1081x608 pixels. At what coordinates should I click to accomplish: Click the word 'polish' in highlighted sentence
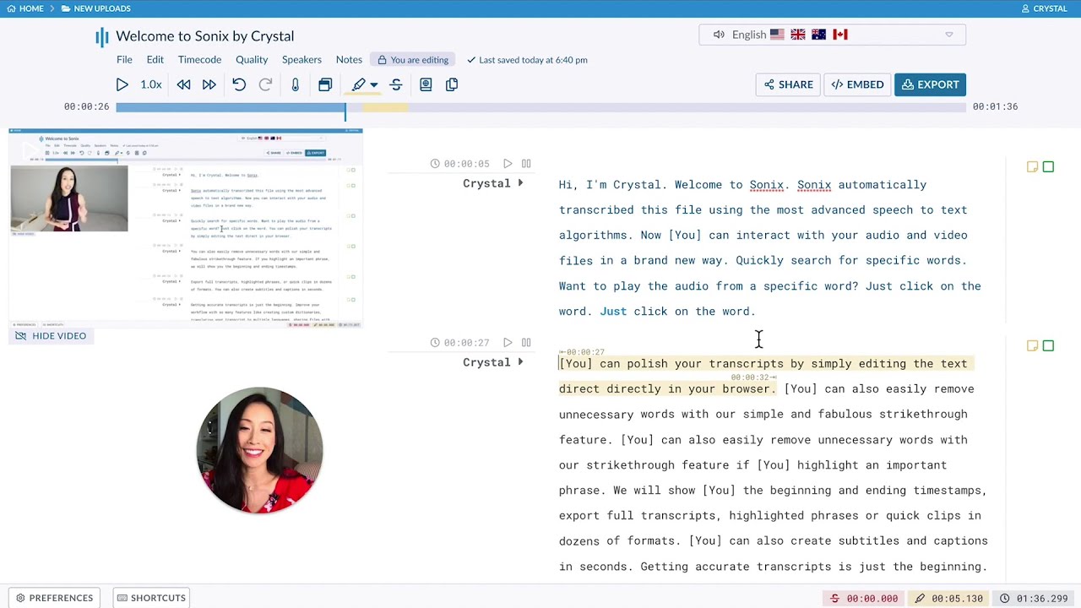[x=647, y=364]
